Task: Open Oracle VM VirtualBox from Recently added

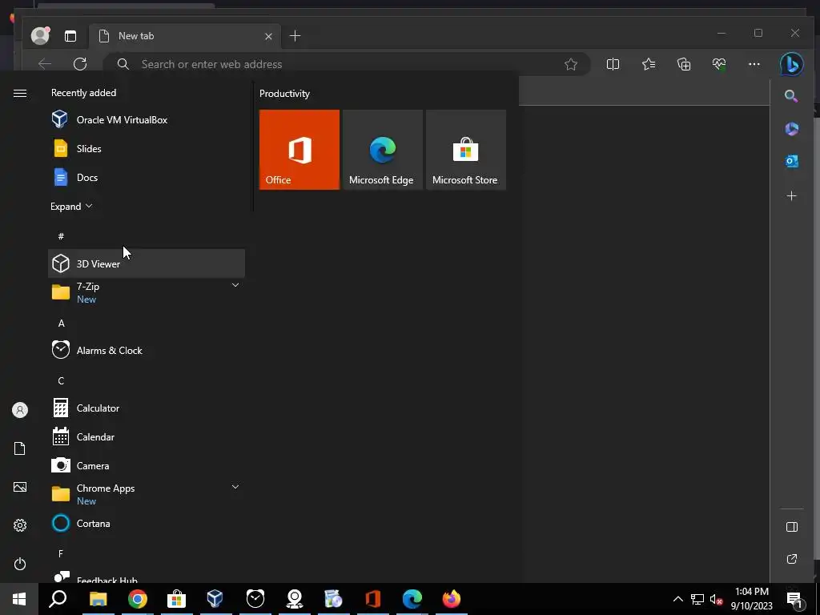Action: 147,120
